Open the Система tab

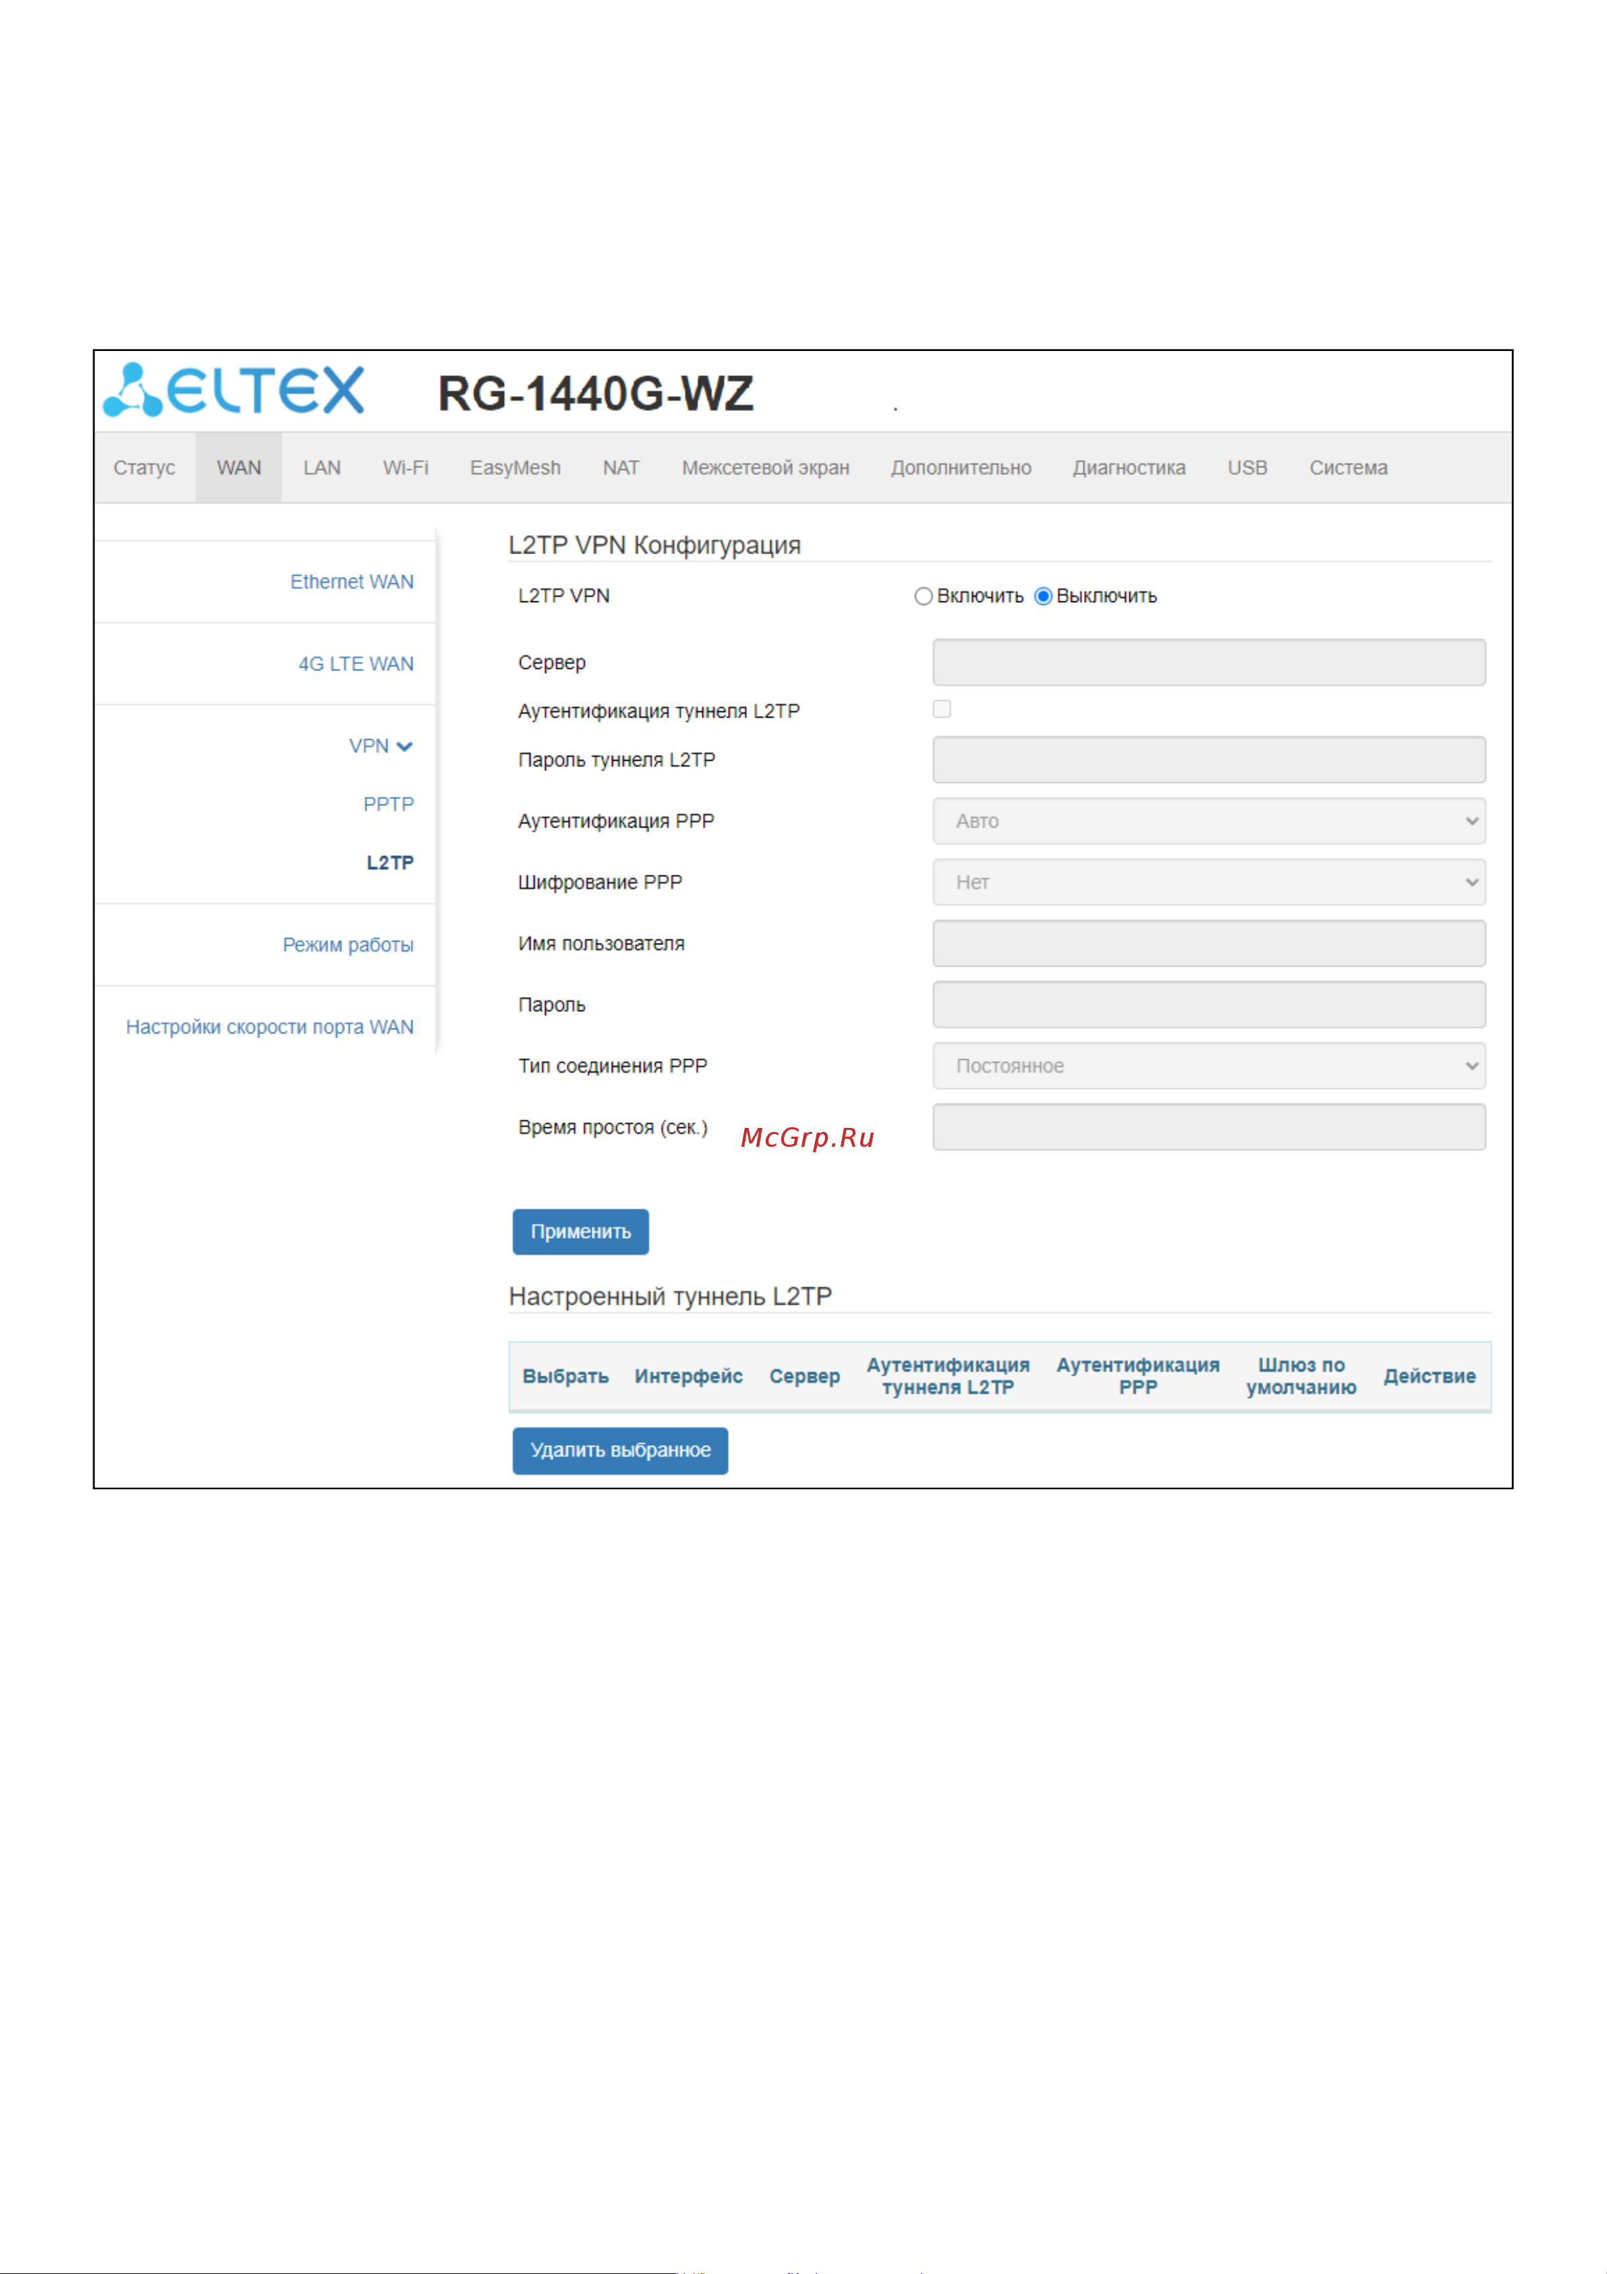1347,468
